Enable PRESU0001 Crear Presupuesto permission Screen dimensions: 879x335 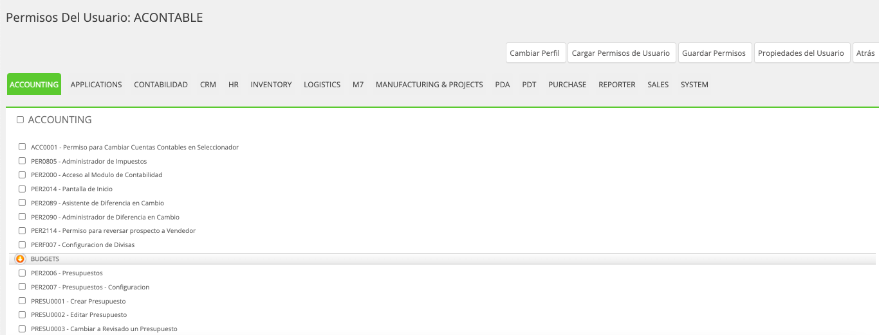(23, 301)
